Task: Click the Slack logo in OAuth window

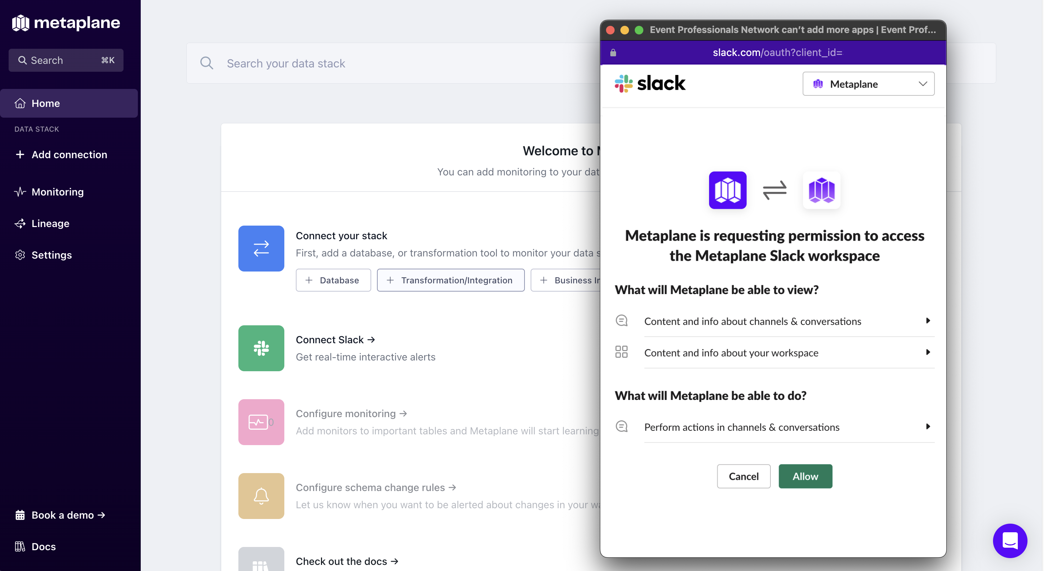Action: (x=650, y=84)
